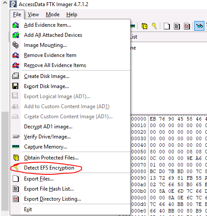Click hex byte BC in row 00080
The height and width of the screenshot is (216, 207).
tap(153, 171)
